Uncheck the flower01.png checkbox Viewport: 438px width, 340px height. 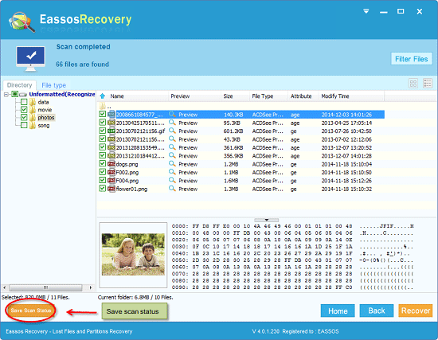tap(102, 189)
